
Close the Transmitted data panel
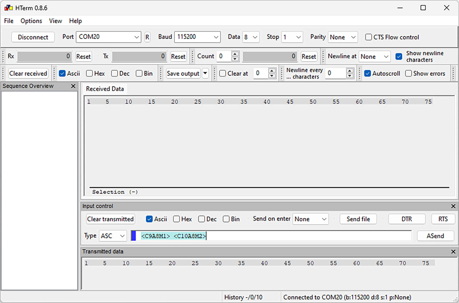point(453,252)
